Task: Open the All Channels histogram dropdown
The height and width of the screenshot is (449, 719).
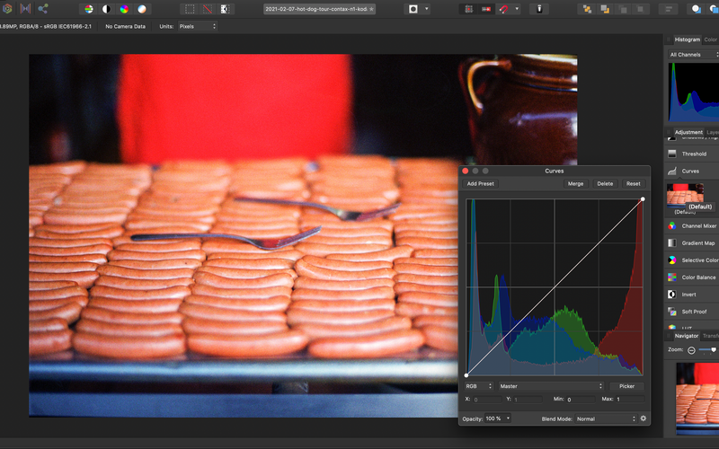Action: 693,55
